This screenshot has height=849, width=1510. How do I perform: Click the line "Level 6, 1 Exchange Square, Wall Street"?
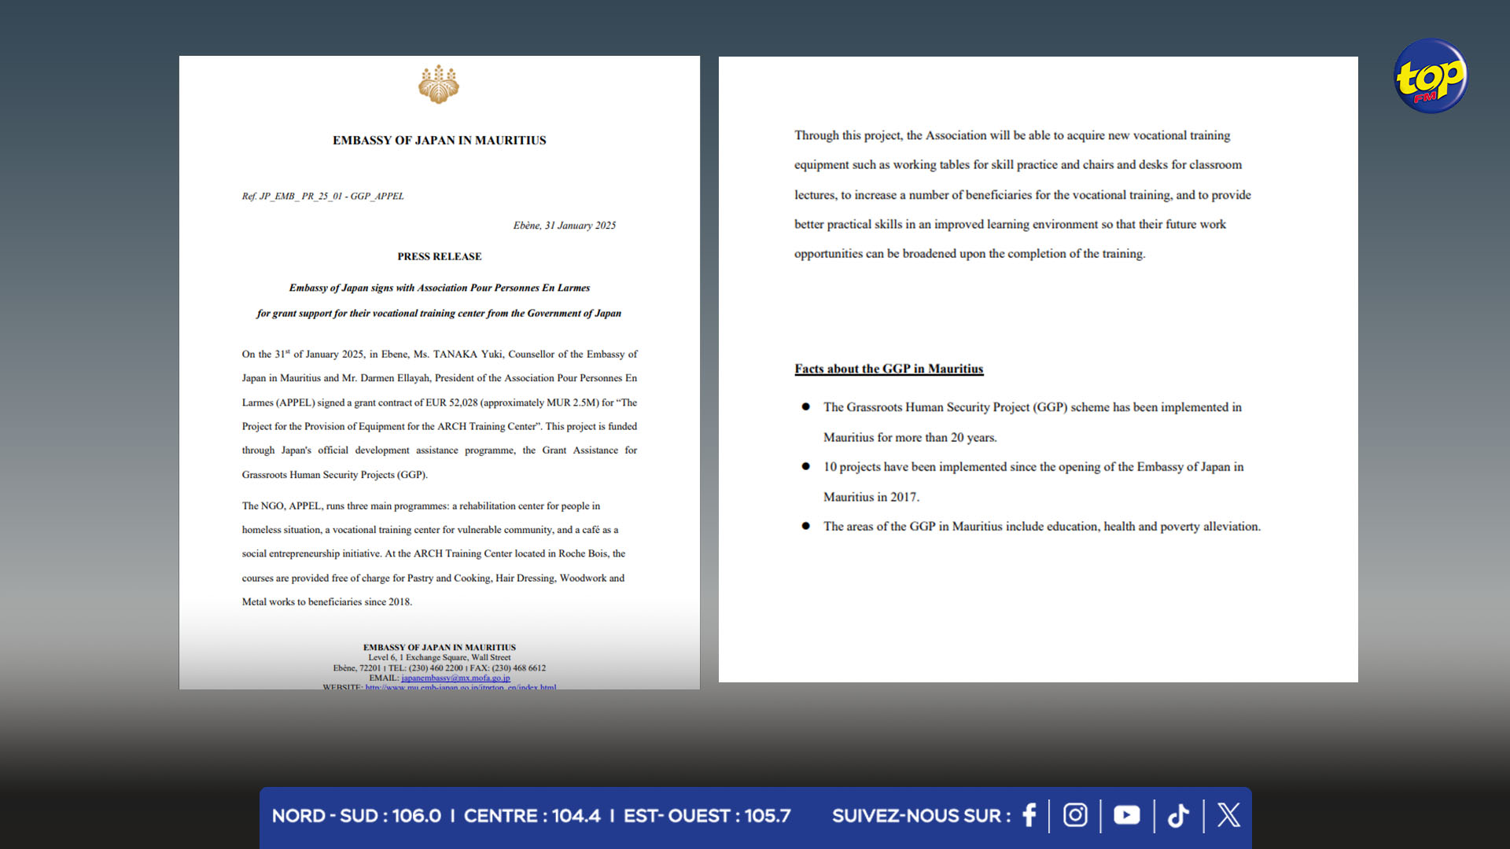tap(440, 657)
